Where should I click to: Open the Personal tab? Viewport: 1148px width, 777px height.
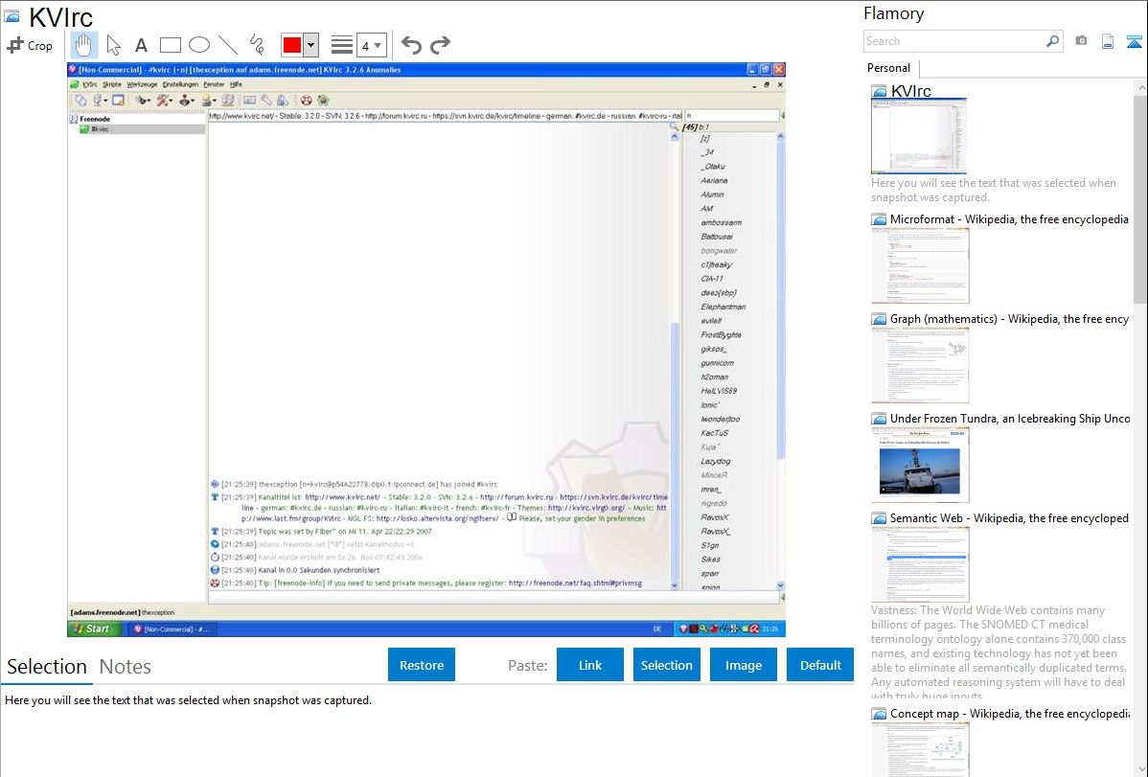(x=889, y=68)
